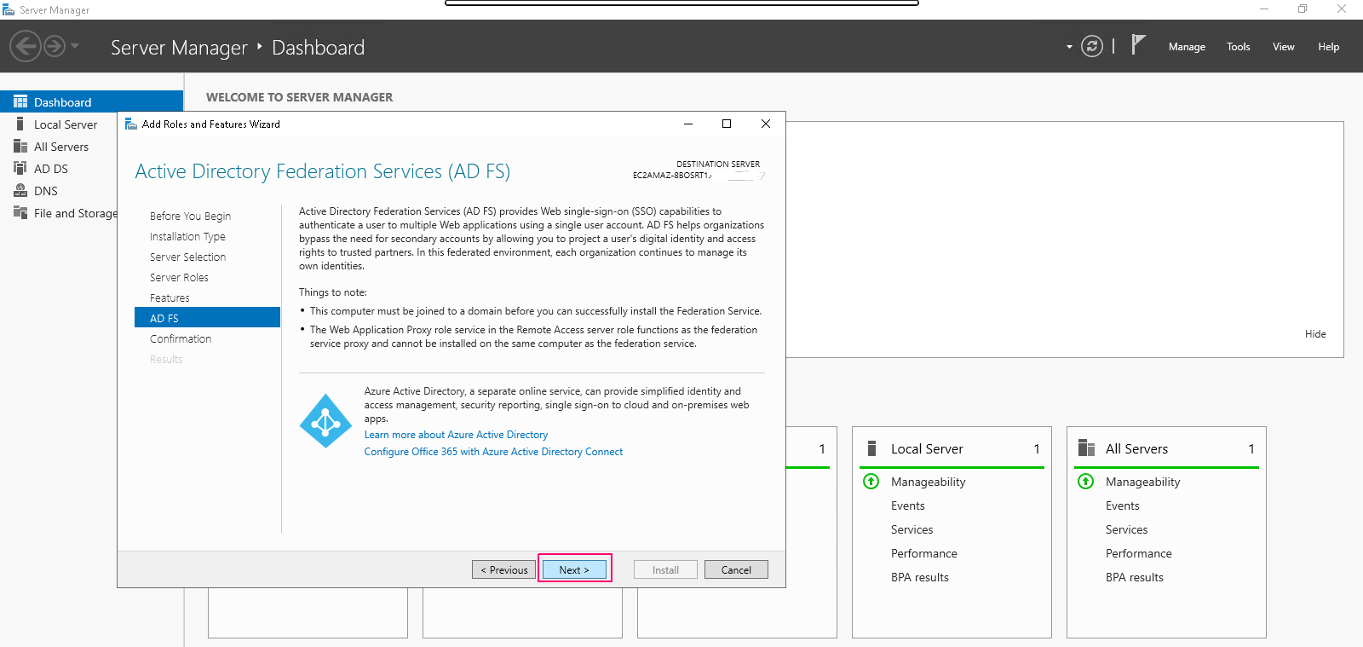Click the Azure Active Directory diamond icon

tap(325, 421)
